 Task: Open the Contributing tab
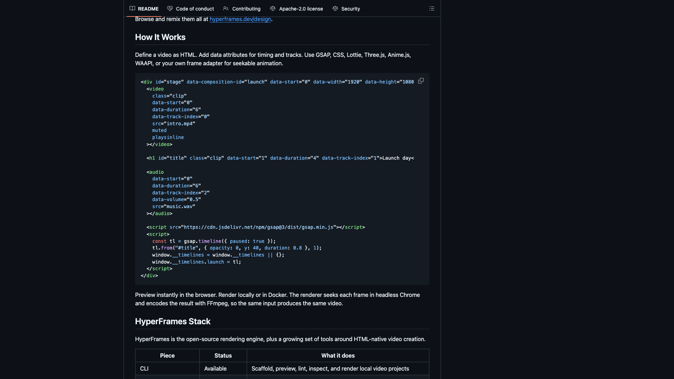pos(242,8)
